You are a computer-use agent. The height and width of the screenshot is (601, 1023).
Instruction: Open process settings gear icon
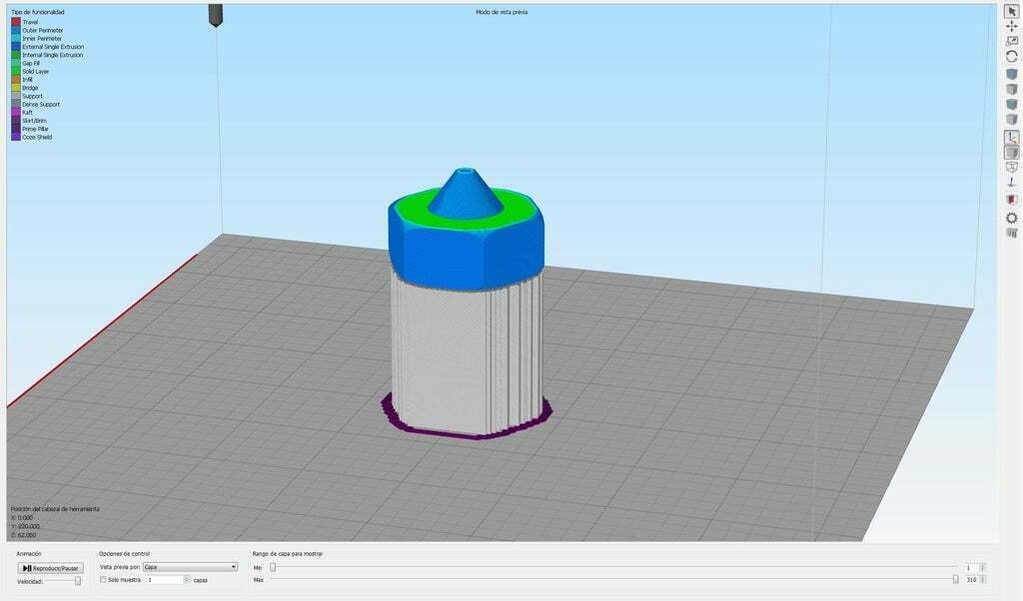coord(1011,218)
